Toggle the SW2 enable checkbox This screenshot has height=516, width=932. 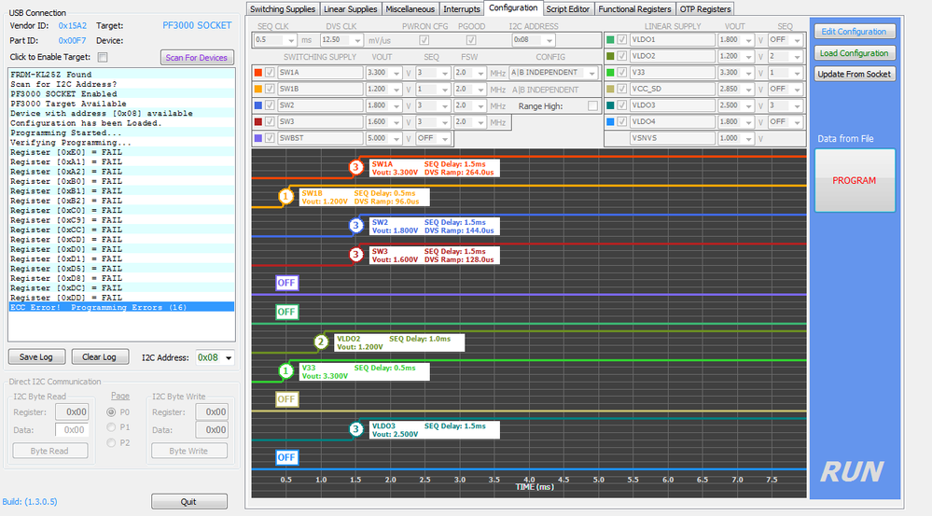tap(270, 105)
